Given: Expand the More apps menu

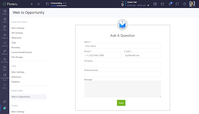Looking at the screenshot, I should (x=5, y=86).
